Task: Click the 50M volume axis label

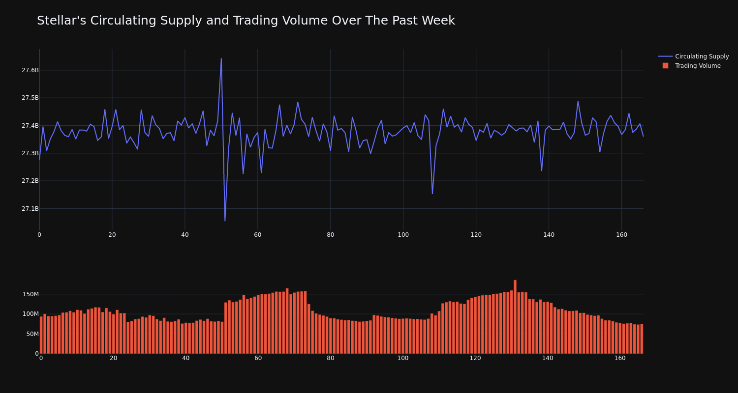Action: pos(31,334)
